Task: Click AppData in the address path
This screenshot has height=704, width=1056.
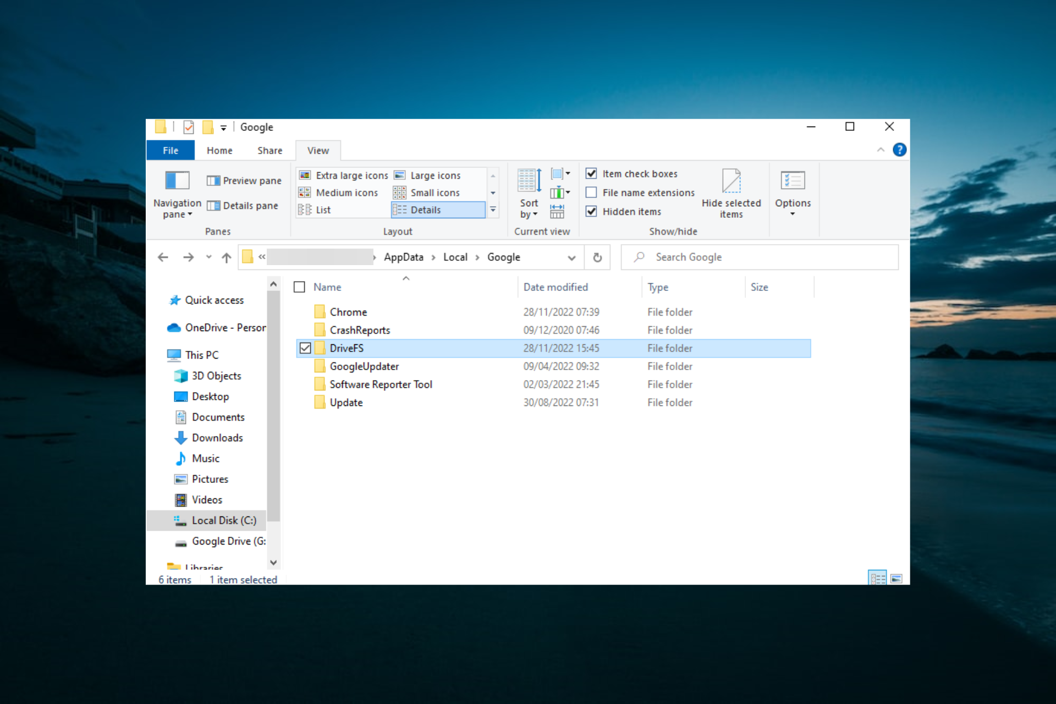Action: tap(404, 257)
